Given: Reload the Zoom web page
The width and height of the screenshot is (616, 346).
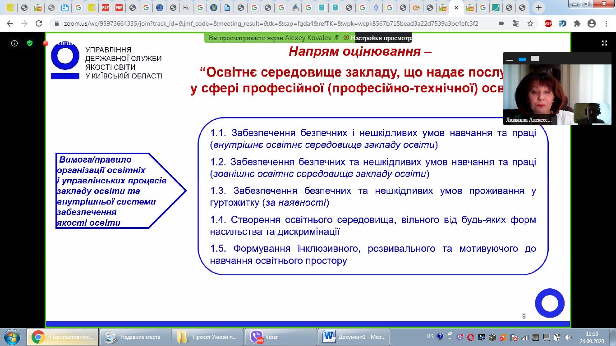Looking at the screenshot, I should [x=39, y=23].
